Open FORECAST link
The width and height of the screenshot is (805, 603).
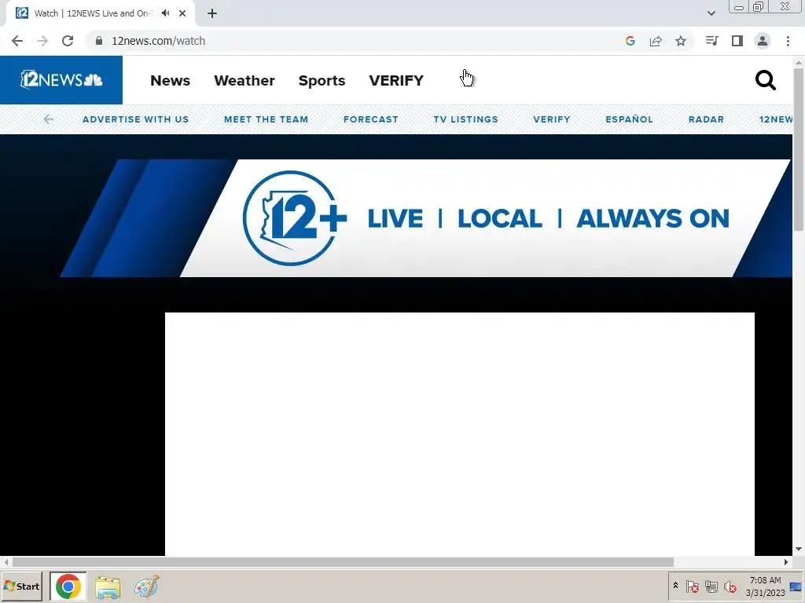(x=371, y=119)
